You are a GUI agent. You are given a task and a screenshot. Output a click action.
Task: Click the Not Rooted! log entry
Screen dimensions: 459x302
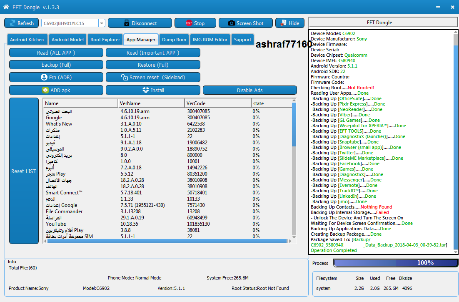[x=361, y=88]
